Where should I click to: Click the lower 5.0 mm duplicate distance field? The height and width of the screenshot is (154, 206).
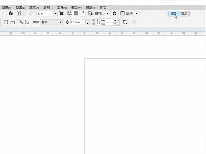105,24
